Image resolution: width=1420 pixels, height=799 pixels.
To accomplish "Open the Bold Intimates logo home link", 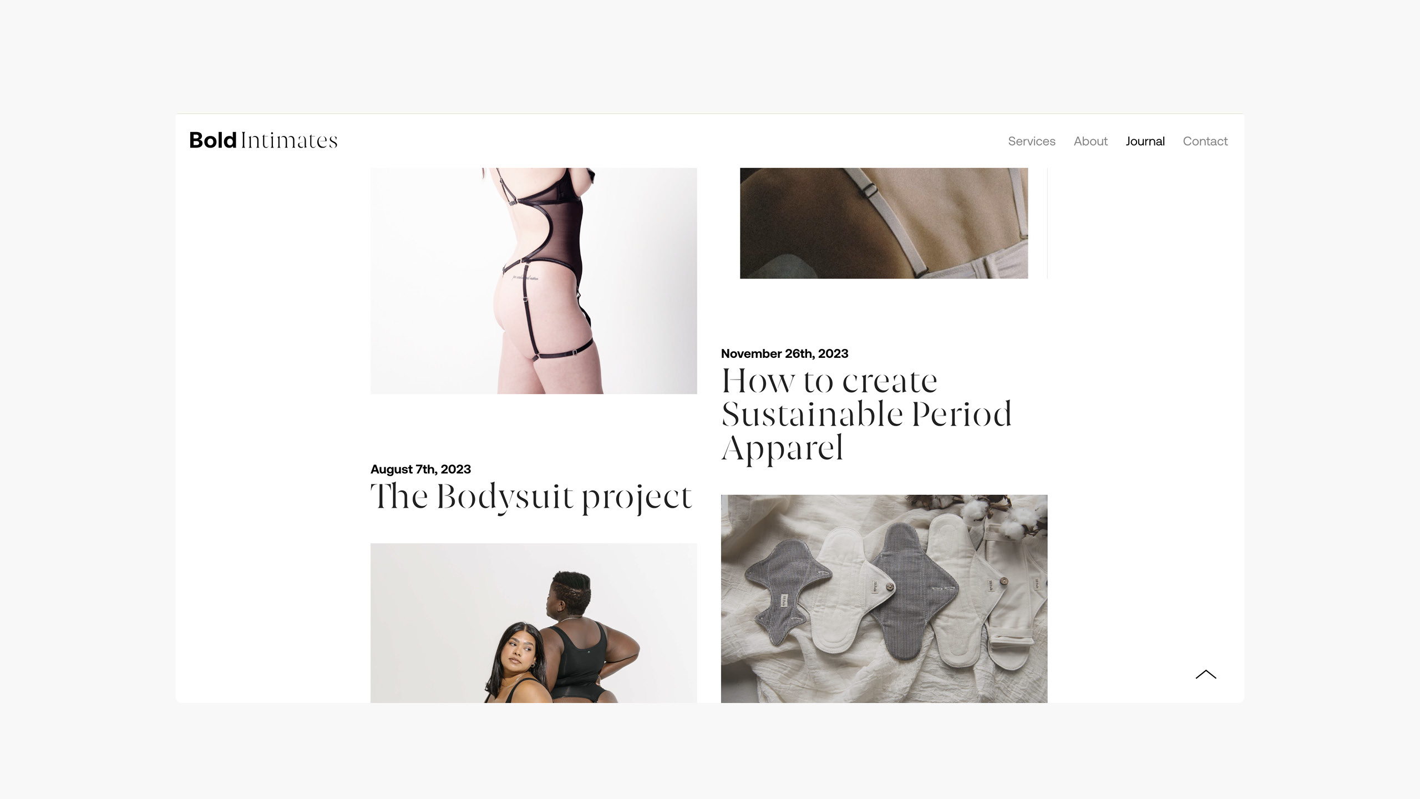I will pyautogui.click(x=263, y=140).
